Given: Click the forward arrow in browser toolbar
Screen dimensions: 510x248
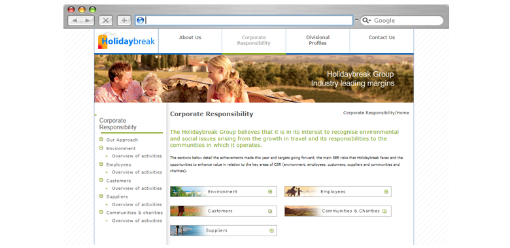Looking at the screenshot, I should [88, 20].
